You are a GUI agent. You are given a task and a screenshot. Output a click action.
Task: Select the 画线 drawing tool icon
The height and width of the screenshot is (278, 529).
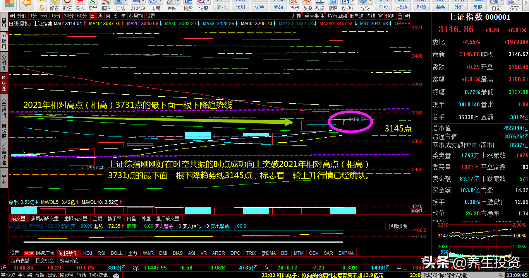pyautogui.click(x=173, y=5)
